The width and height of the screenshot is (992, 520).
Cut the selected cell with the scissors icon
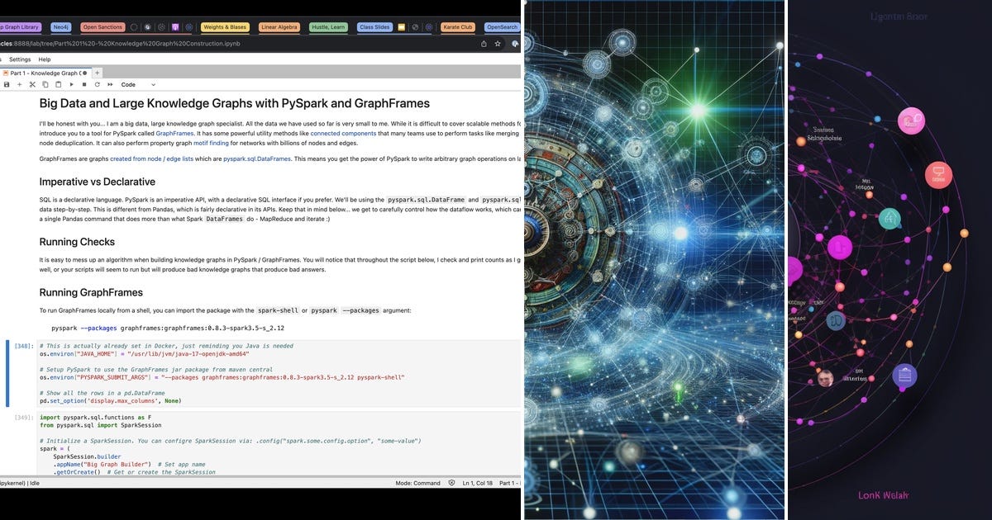[x=32, y=84]
